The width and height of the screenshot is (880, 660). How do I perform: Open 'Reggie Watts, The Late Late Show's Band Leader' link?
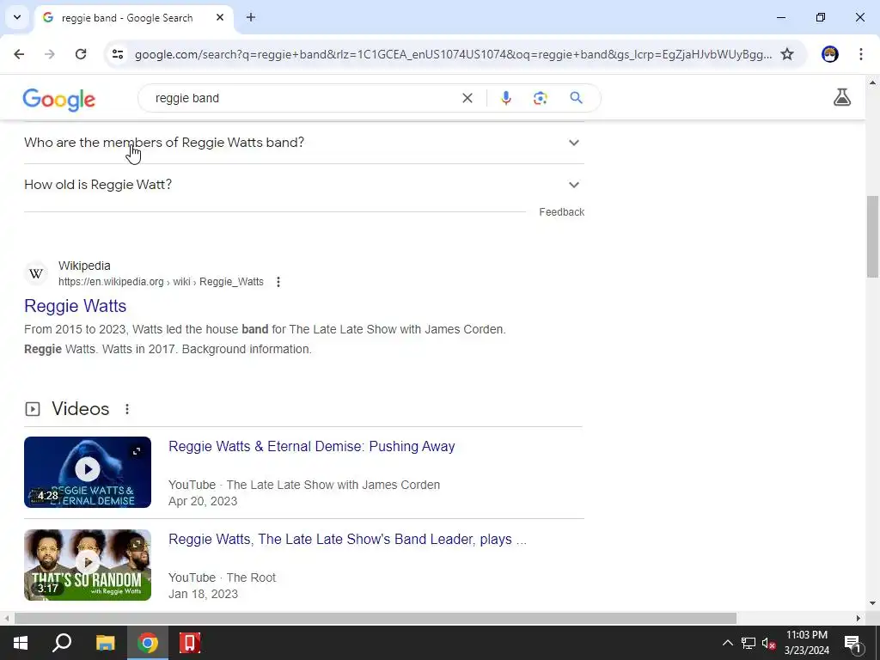347,540
